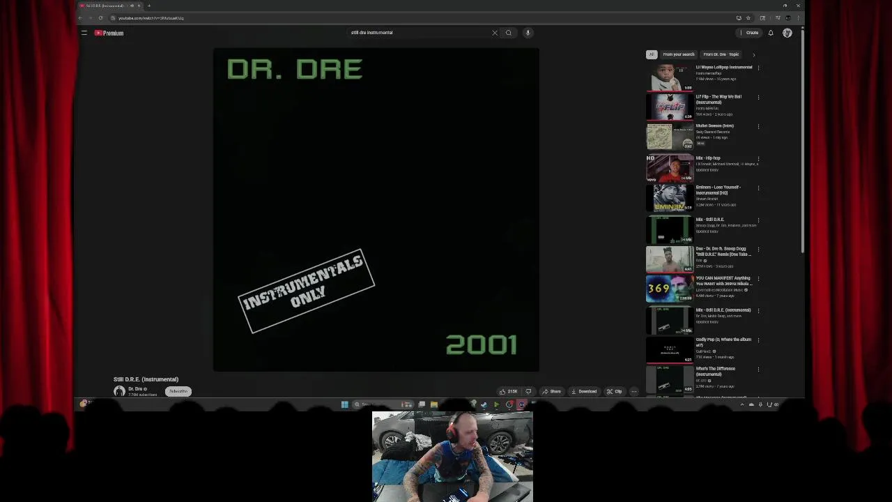This screenshot has height=502, width=892.
Task: Open more actions three-dot button below video
Action: click(x=633, y=391)
